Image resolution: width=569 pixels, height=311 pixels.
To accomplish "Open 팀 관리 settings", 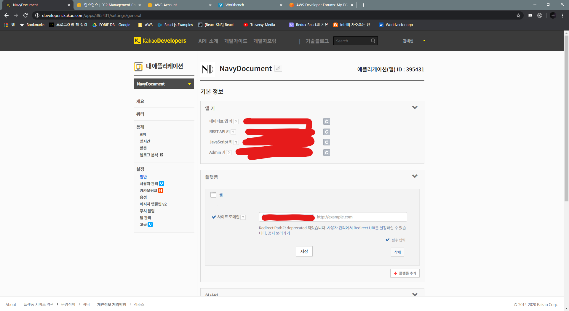I will 145,218.
